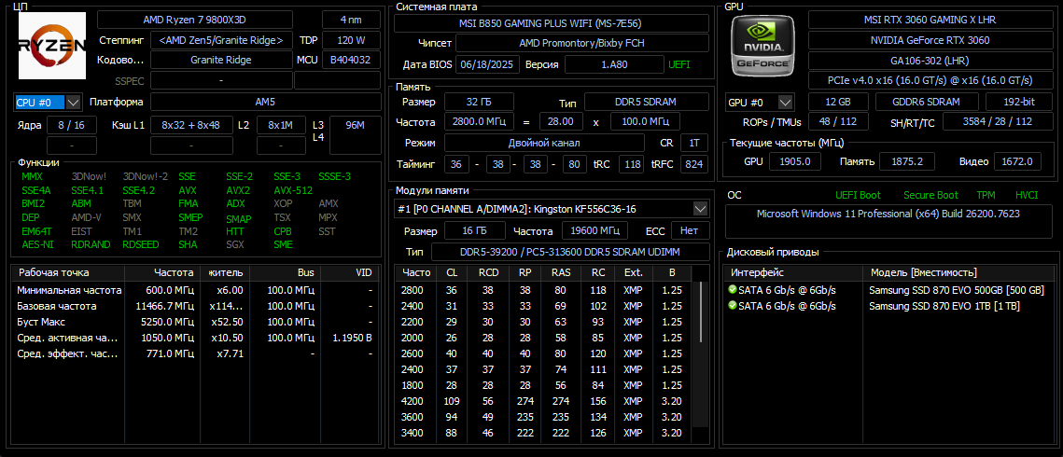The image size is (1063, 457).
Task: Click the chipset field AMD Promontory/Bixby FCH
Action: (x=582, y=43)
